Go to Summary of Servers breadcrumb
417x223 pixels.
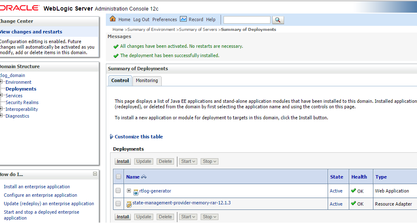pos(198,30)
